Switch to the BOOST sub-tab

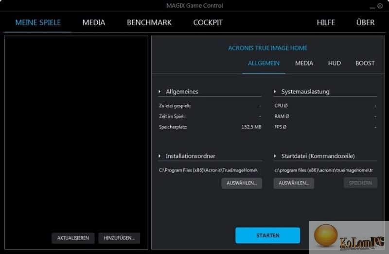coord(365,63)
